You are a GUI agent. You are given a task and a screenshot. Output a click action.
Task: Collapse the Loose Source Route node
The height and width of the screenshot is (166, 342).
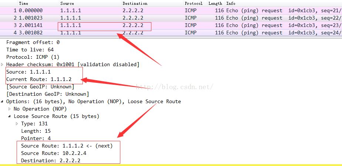point(10,116)
